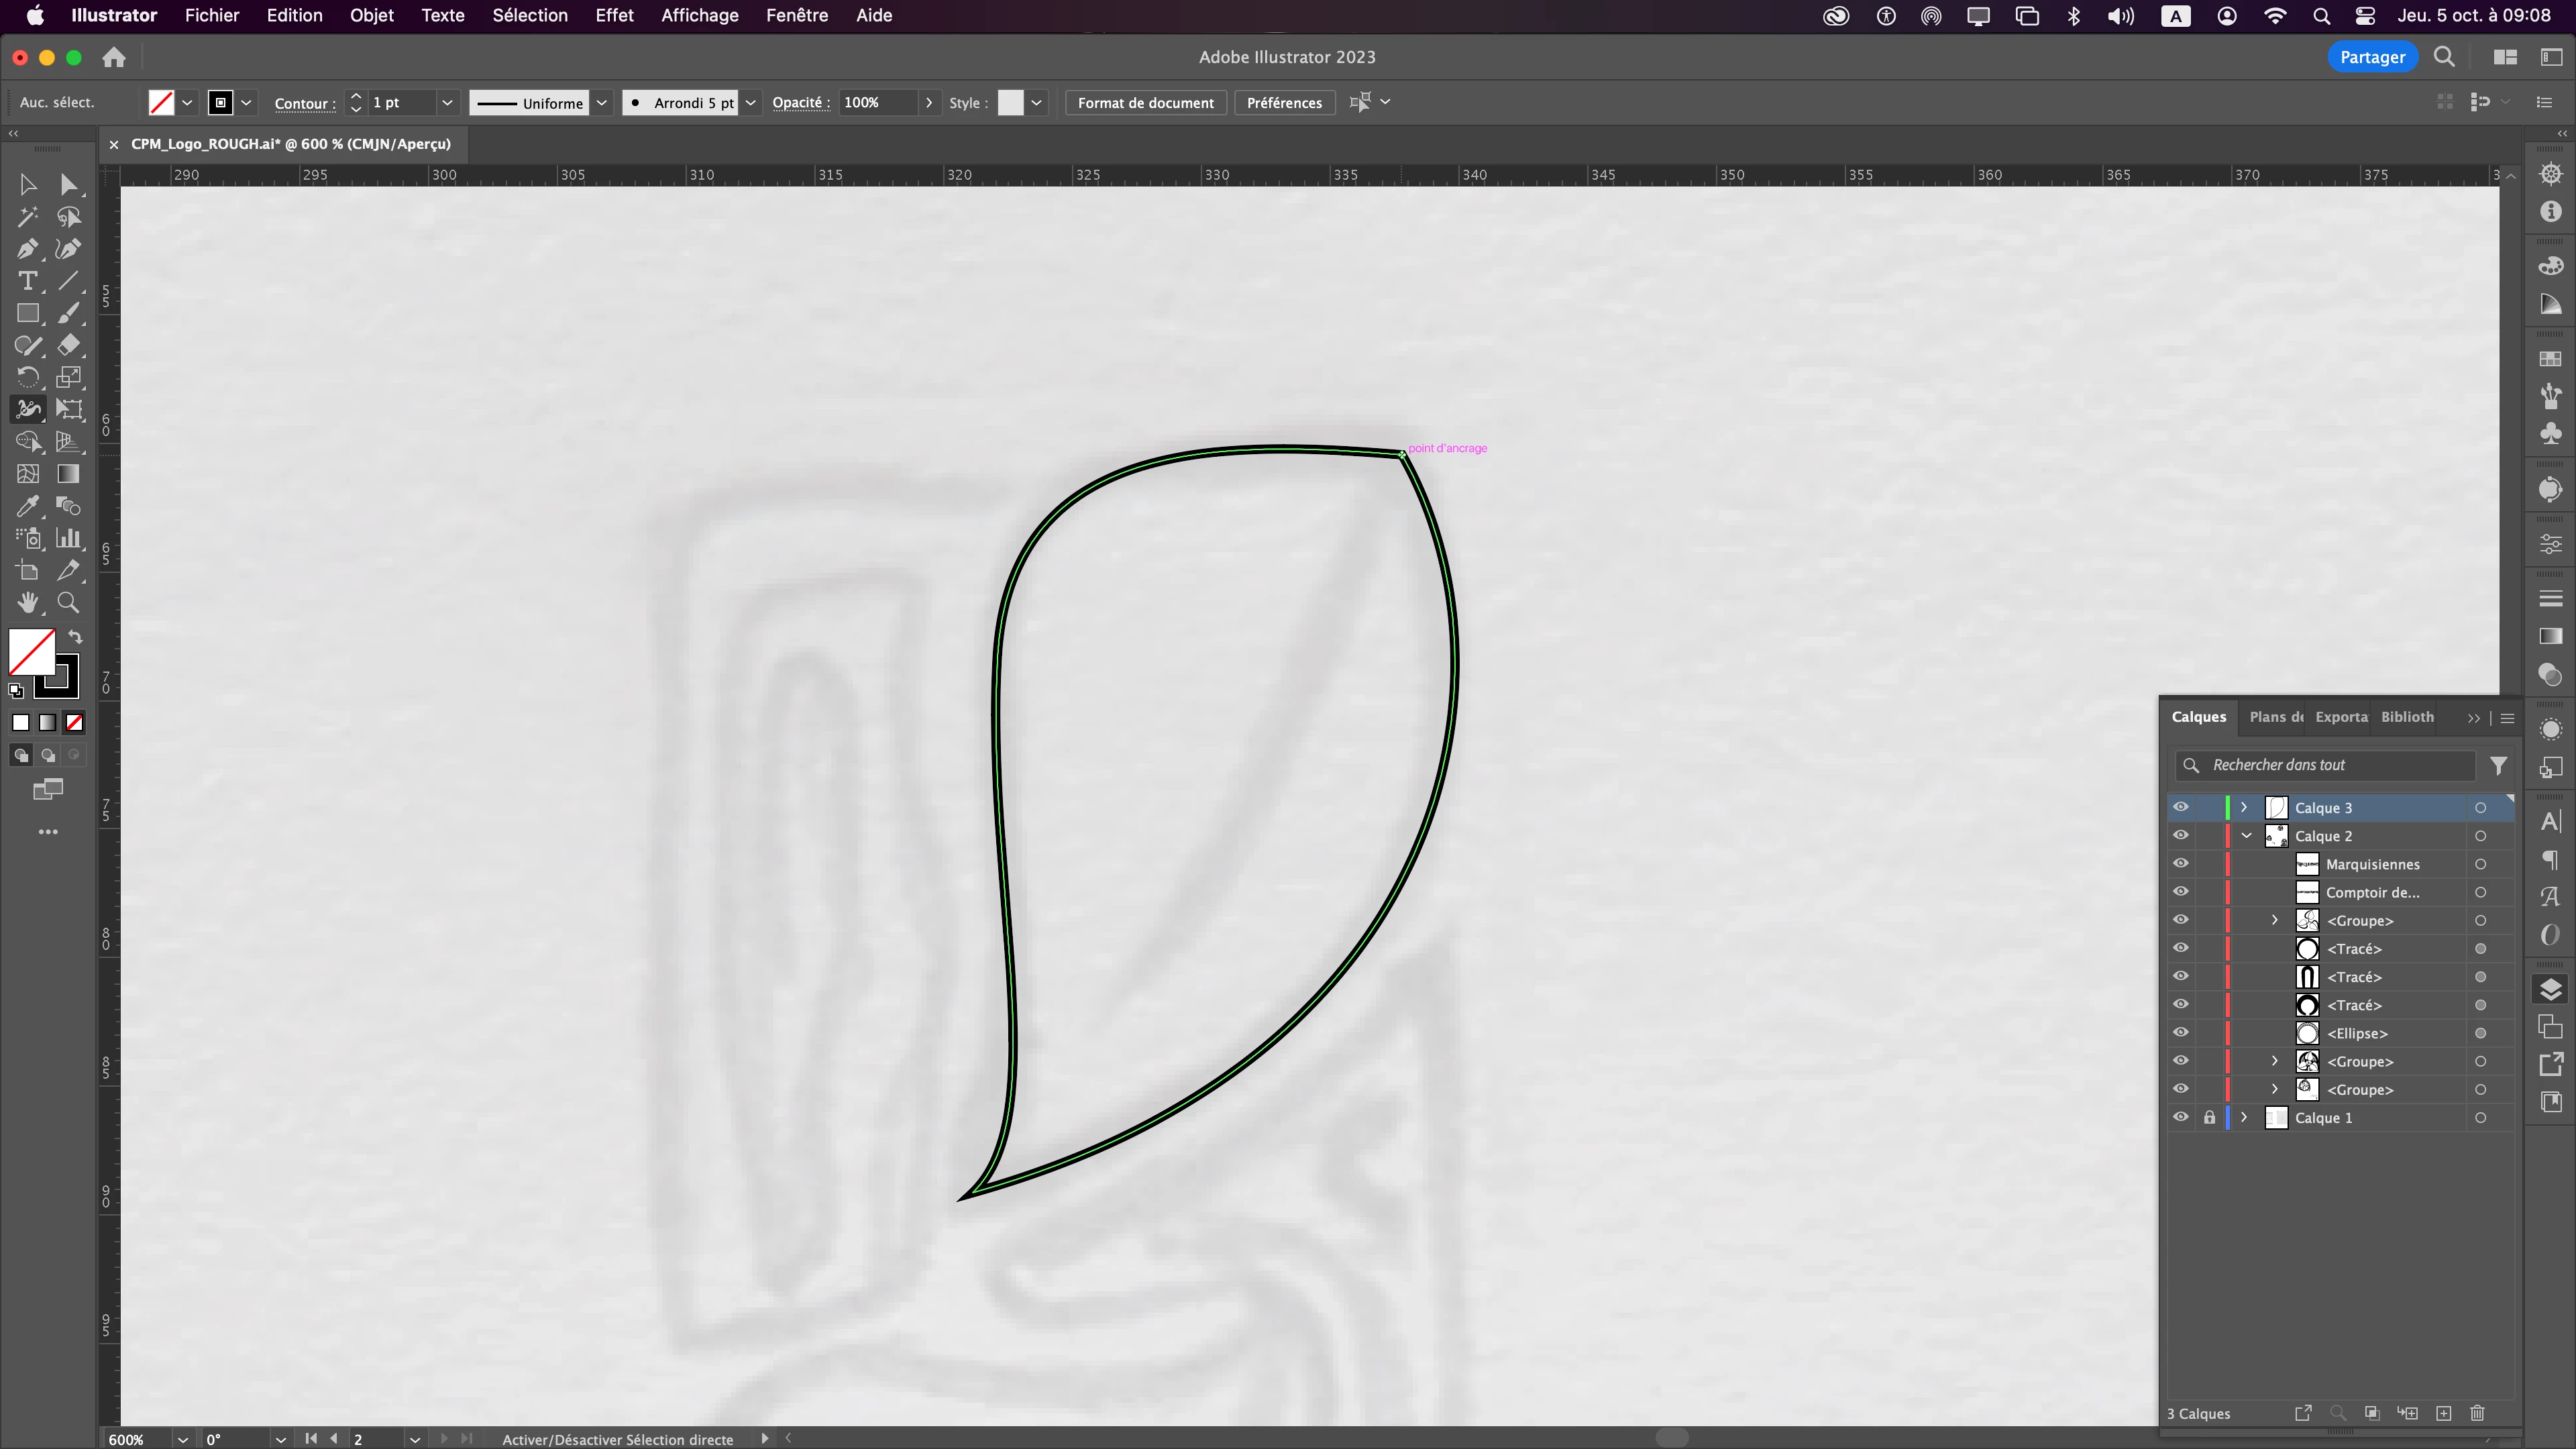Open the Uniforme stroke profile dropdown

point(601,103)
